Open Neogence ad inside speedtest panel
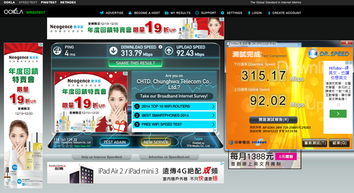Viewport: 354px width, 193px height. [x=91, y=102]
